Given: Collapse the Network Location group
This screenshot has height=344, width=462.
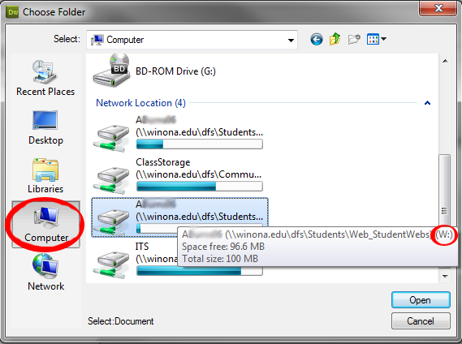Looking at the screenshot, I should pos(427,103).
